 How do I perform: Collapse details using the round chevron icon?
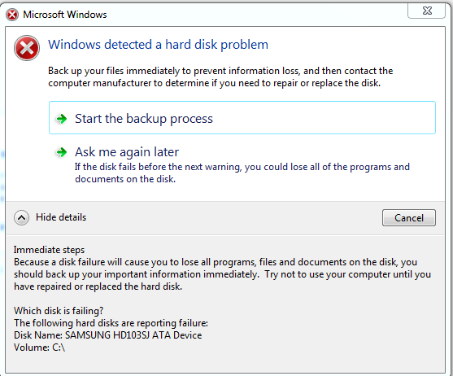(x=21, y=217)
